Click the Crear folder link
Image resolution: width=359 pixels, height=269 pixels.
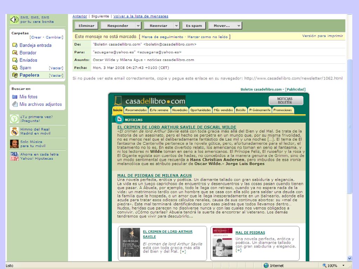pyautogui.click(x=36, y=37)
